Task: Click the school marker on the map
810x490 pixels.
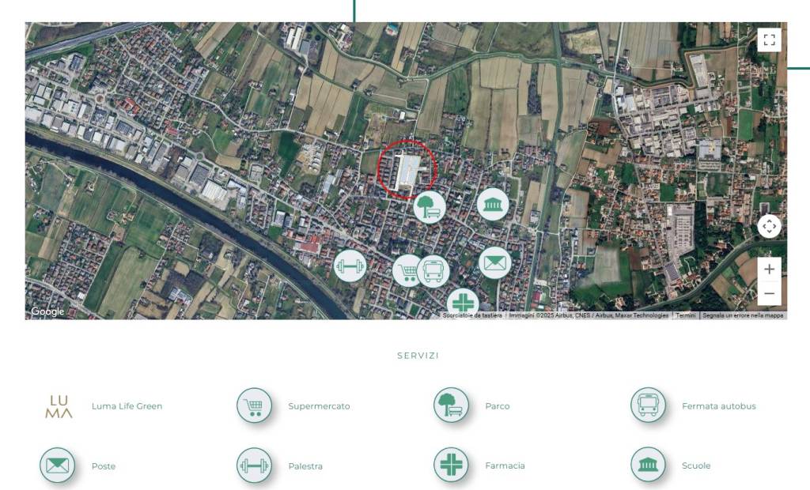Action: (x=493, y=205)
